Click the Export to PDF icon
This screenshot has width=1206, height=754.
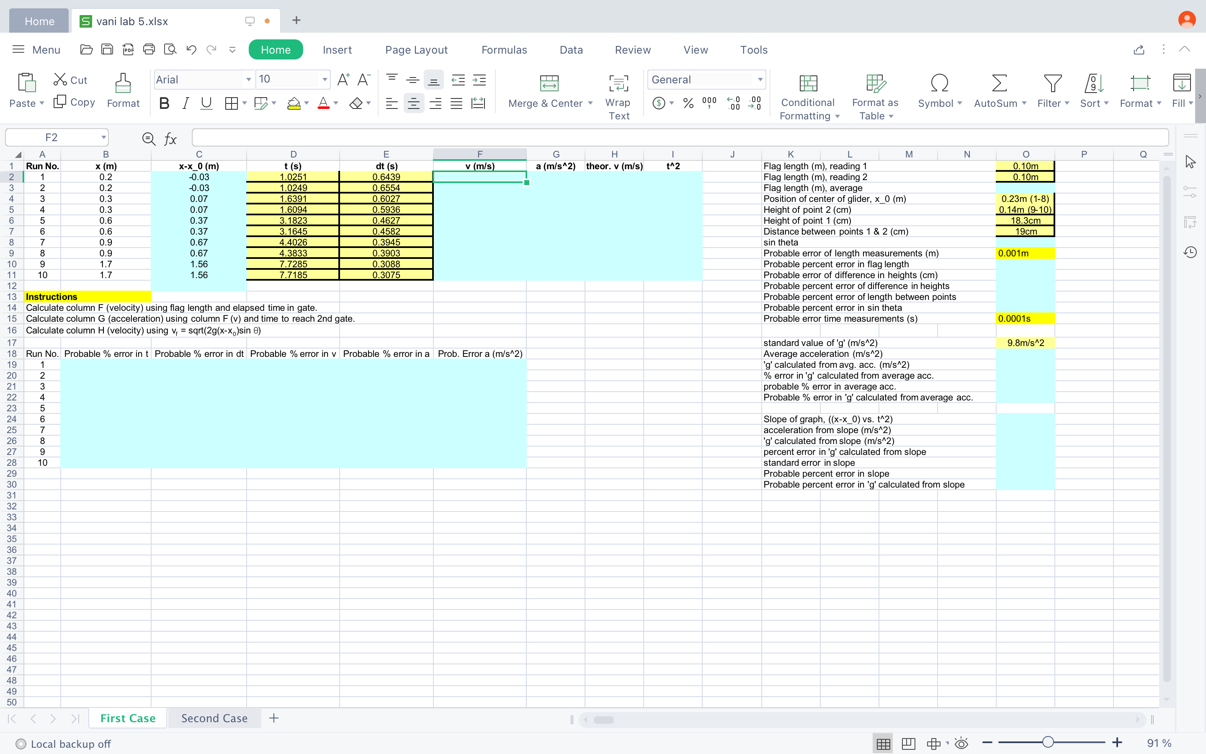[x=128, y=49]
